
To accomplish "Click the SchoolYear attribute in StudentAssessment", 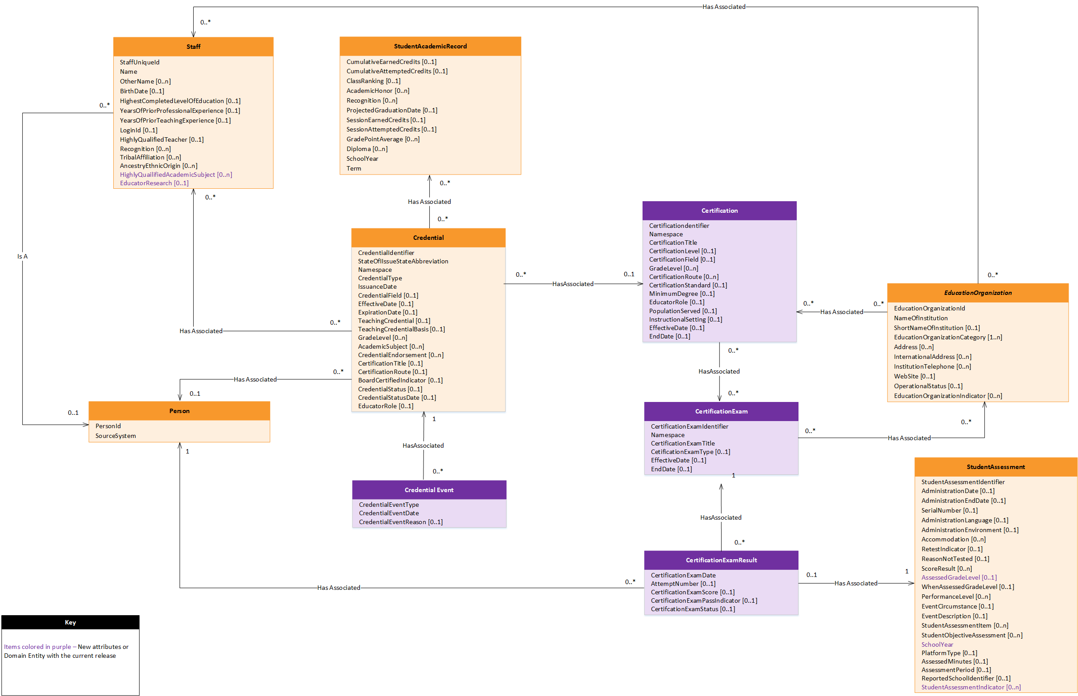I will tap(938, 644).
